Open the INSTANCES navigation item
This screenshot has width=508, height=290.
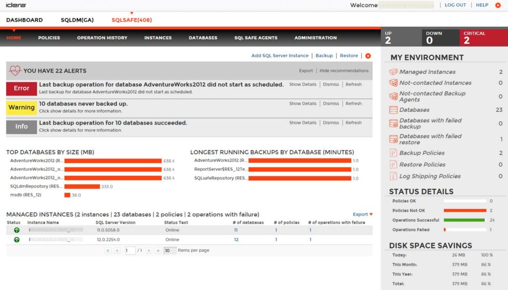point(158,38)
